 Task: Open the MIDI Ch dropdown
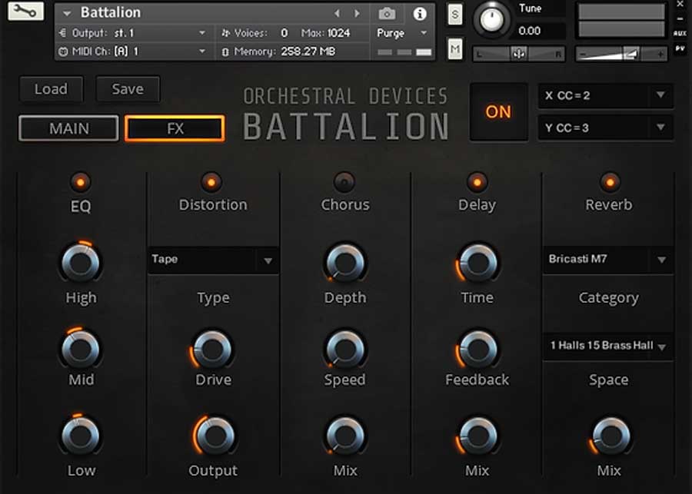[201, 51]
